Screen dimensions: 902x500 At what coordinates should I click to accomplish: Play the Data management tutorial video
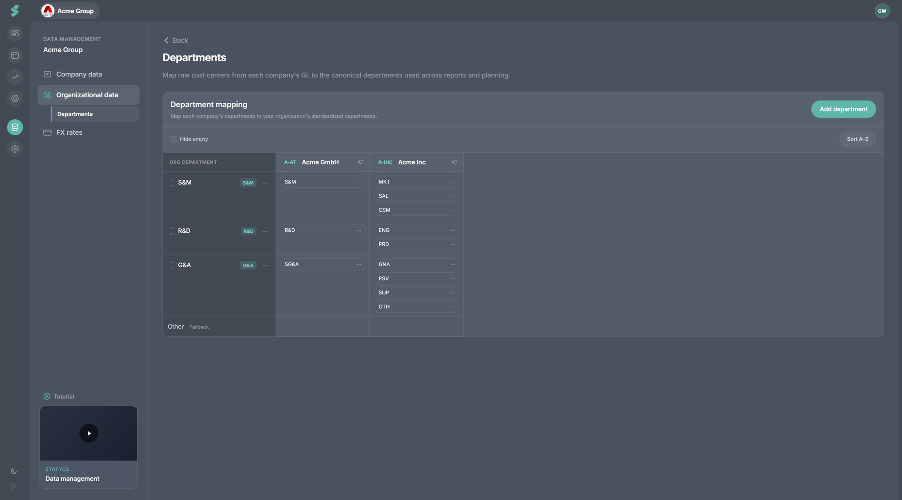[89, 433]
